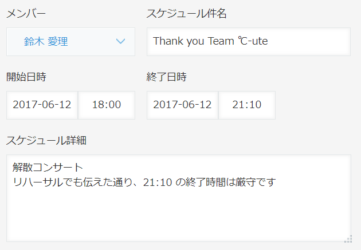Place cursor on 解散コンサート line in details
Screen dimensions: 361x250
coord(48,169)
